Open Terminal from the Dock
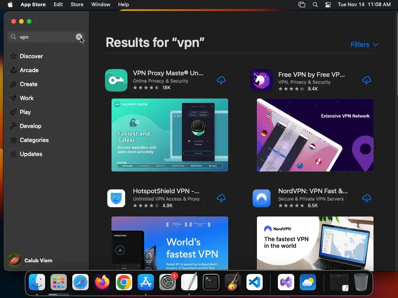 click(211, 282)
